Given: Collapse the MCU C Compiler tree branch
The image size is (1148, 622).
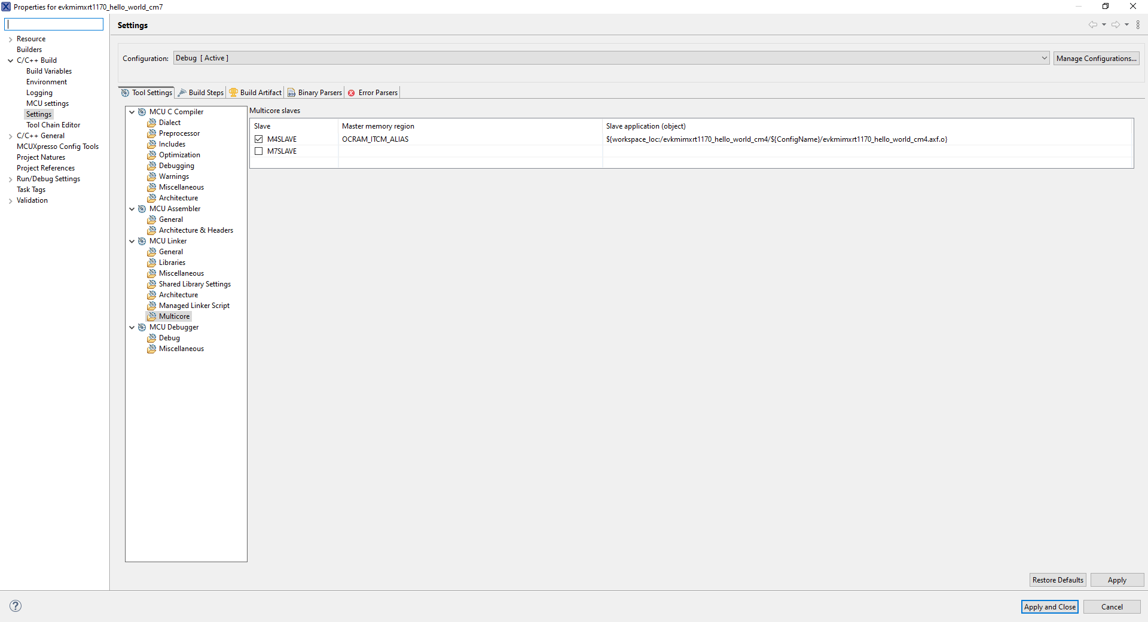Looking at the screenshot, I should point(132,111).
